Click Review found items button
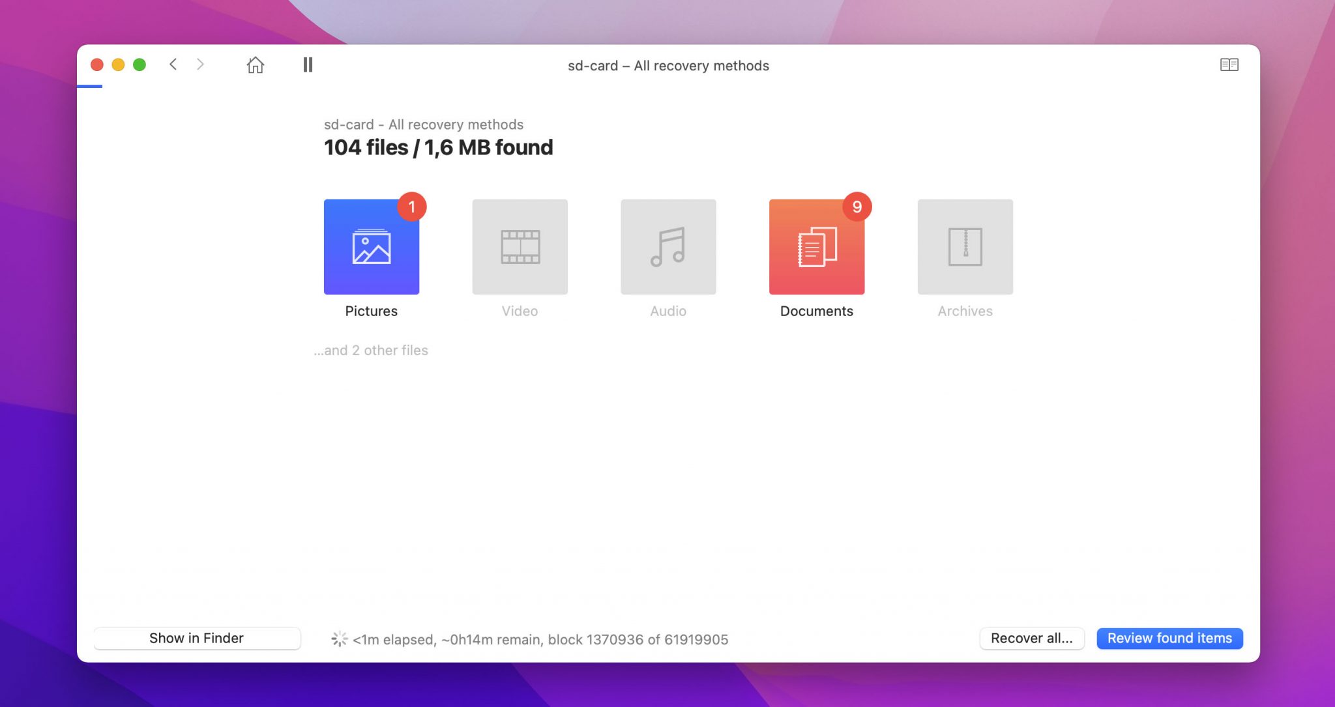The height and width of the screenshot is (707, 1335). (1169, 638)
